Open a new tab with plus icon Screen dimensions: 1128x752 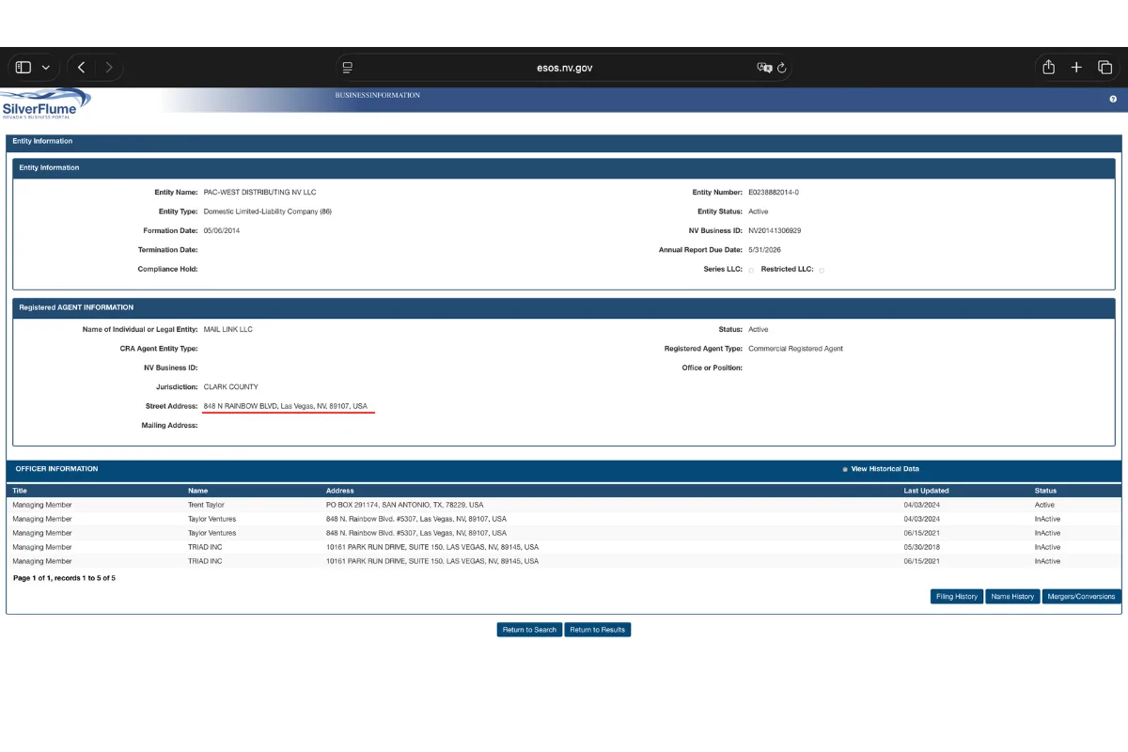pos(1077,68)
